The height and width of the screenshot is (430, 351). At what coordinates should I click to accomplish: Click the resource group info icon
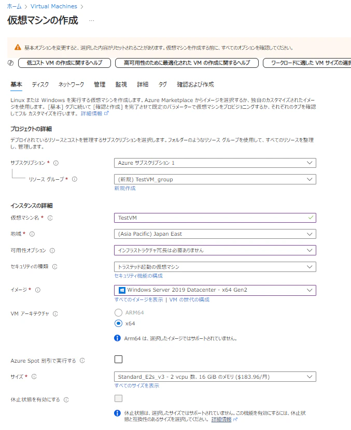click(x=75, y=179)
